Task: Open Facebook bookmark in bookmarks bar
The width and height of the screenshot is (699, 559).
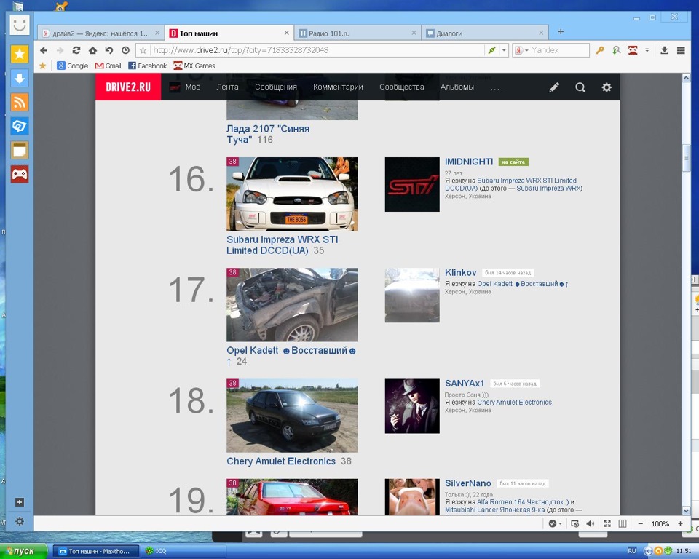Action: (x=147, y=66)
